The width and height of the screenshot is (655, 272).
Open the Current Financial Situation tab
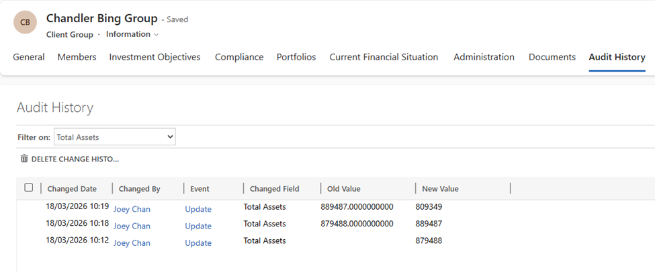pyautogui.click(x=384, y=57)
